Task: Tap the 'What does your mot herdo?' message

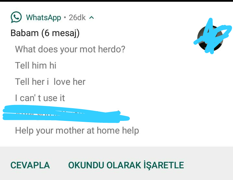Action: pos(70,49)
